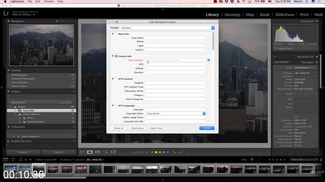Click the flag filter icon next to Filter
325x182 pixels.
click(x=252, y=160)
